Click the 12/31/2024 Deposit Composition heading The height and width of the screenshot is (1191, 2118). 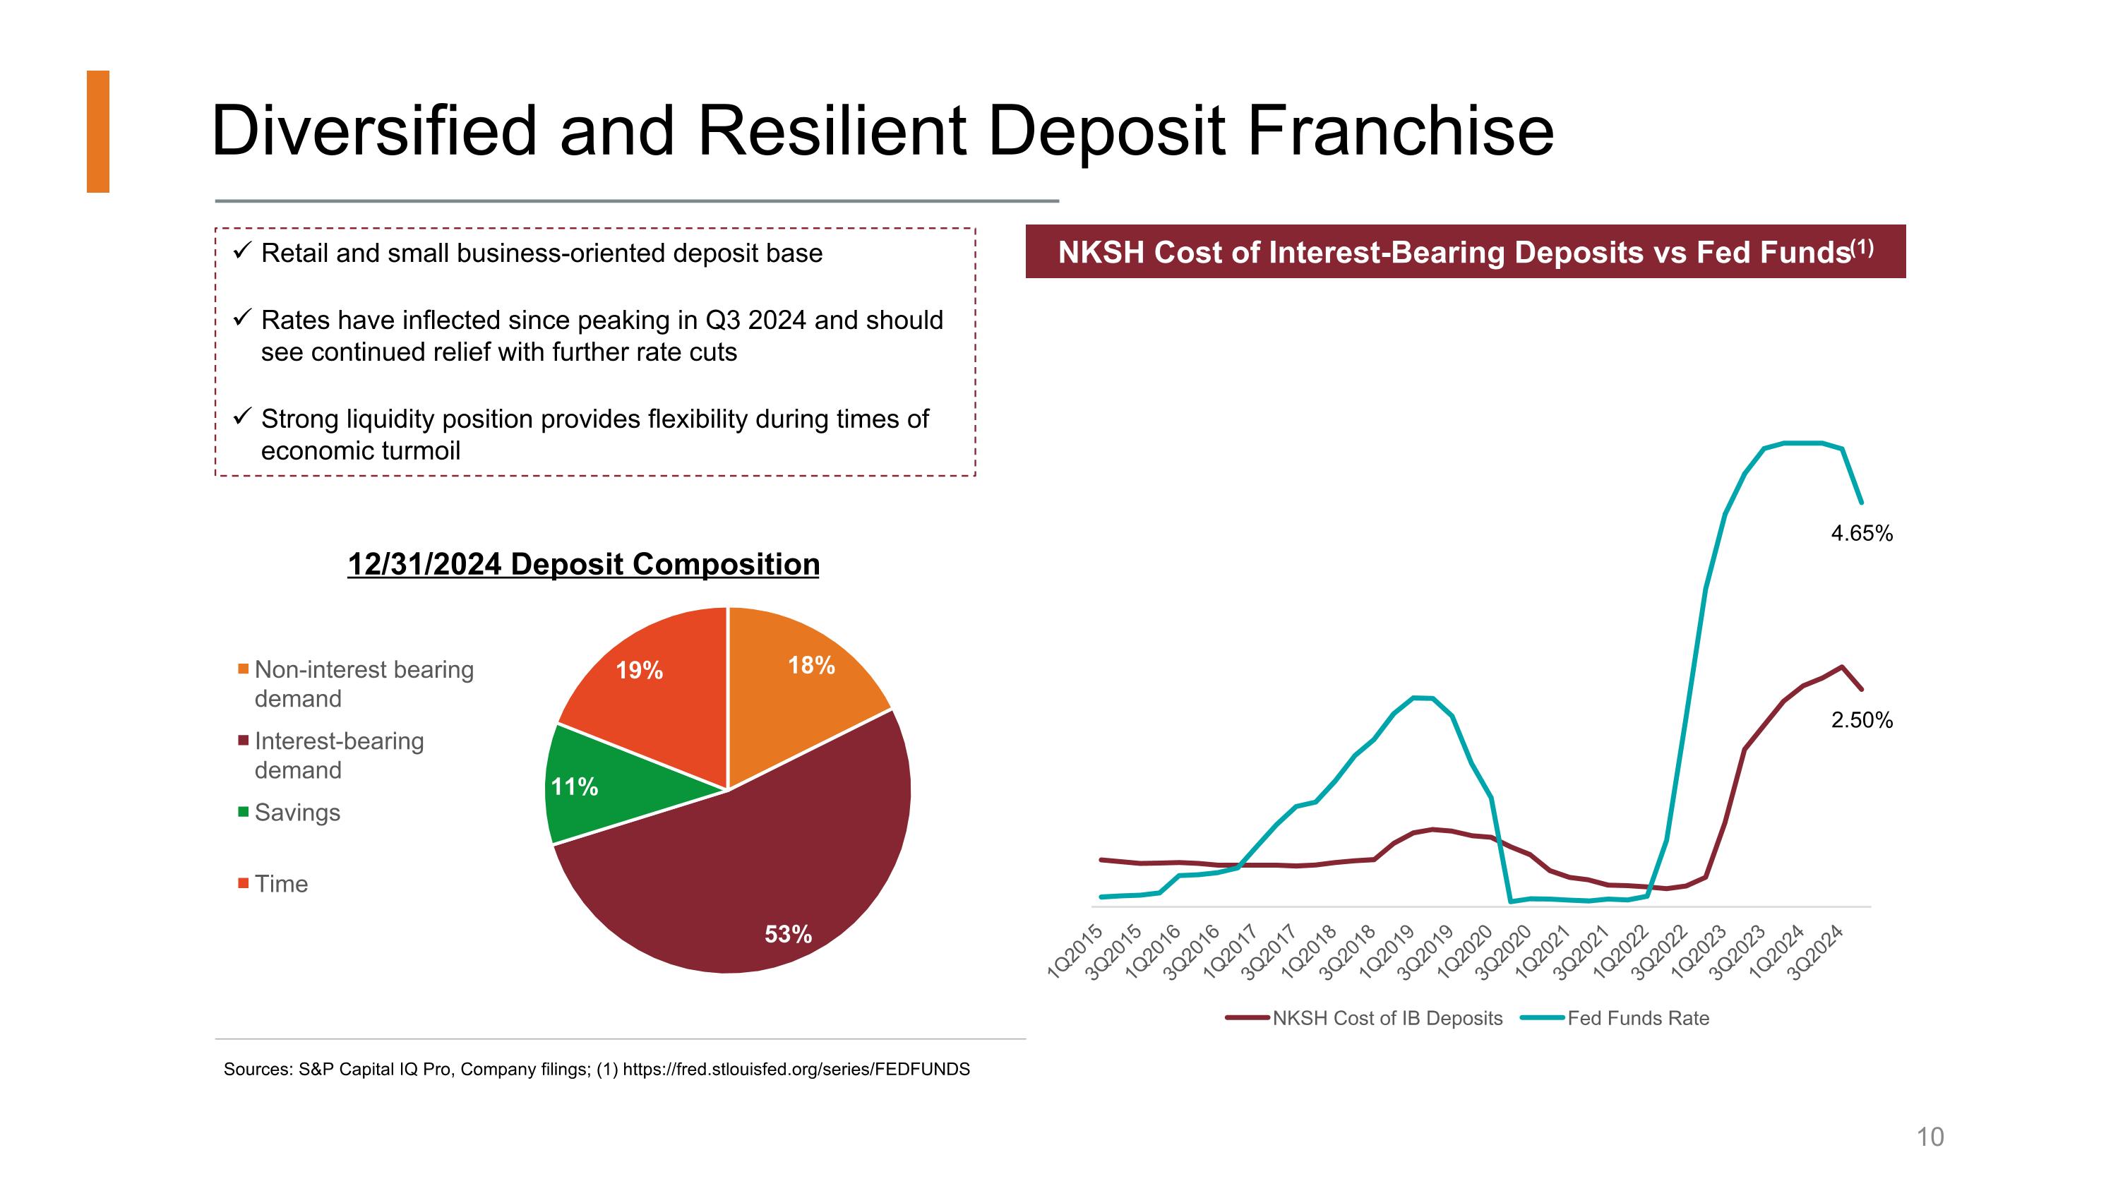click(x=583, y=565)
